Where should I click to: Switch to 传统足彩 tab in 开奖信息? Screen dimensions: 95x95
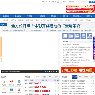click(44, 77)
